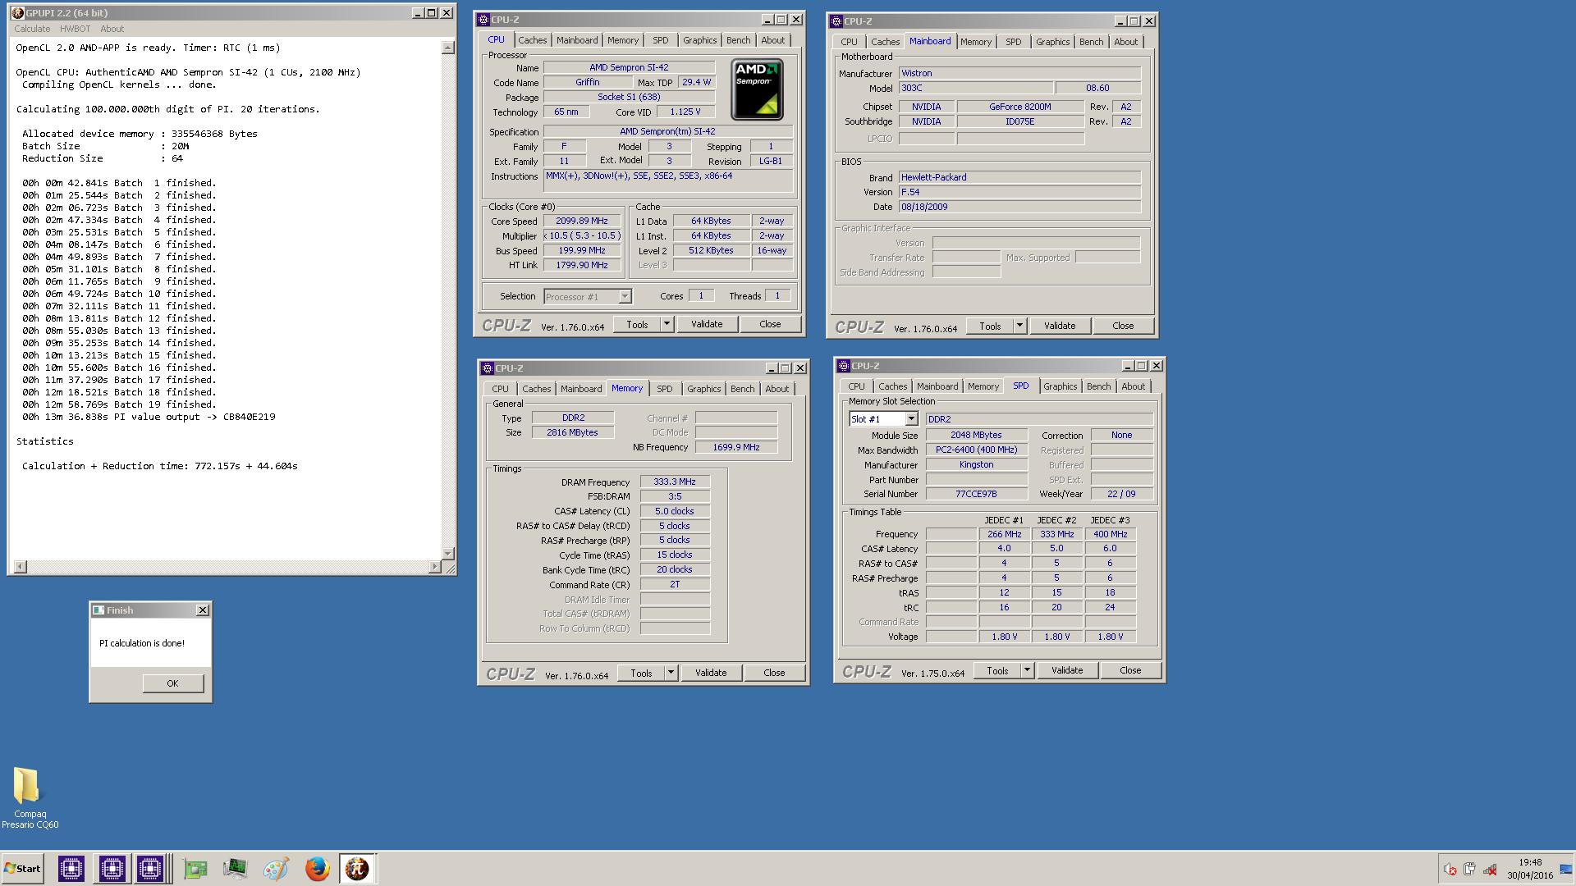Close the Finish dialog with its X button
1576x886 pixels.
pos(203,610)
